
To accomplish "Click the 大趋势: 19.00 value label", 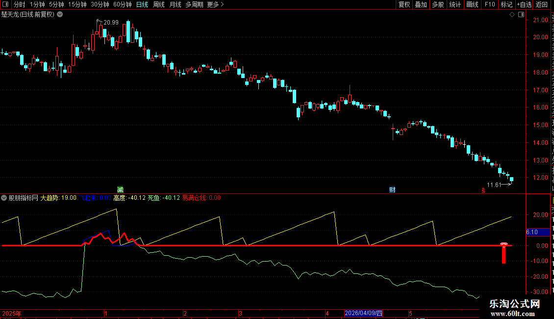I will pos(58,198).
